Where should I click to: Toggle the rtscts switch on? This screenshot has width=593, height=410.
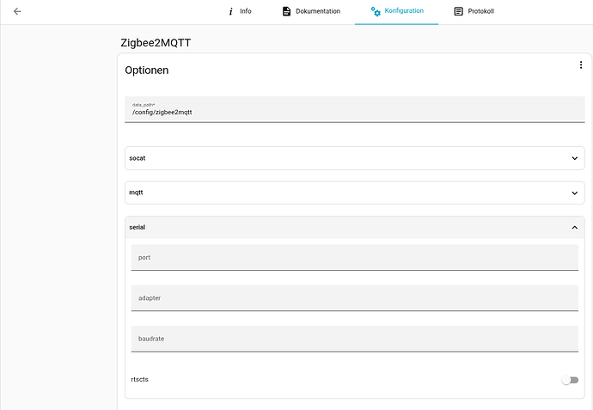pyautogui.click(x=570, y=380)
